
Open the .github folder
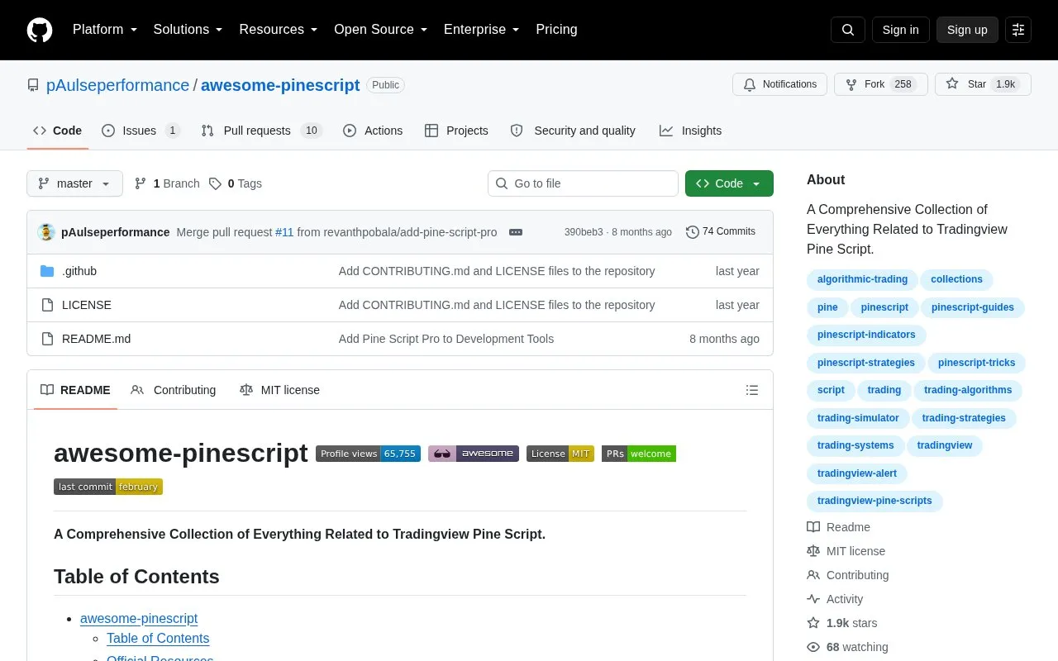[79, 271]
